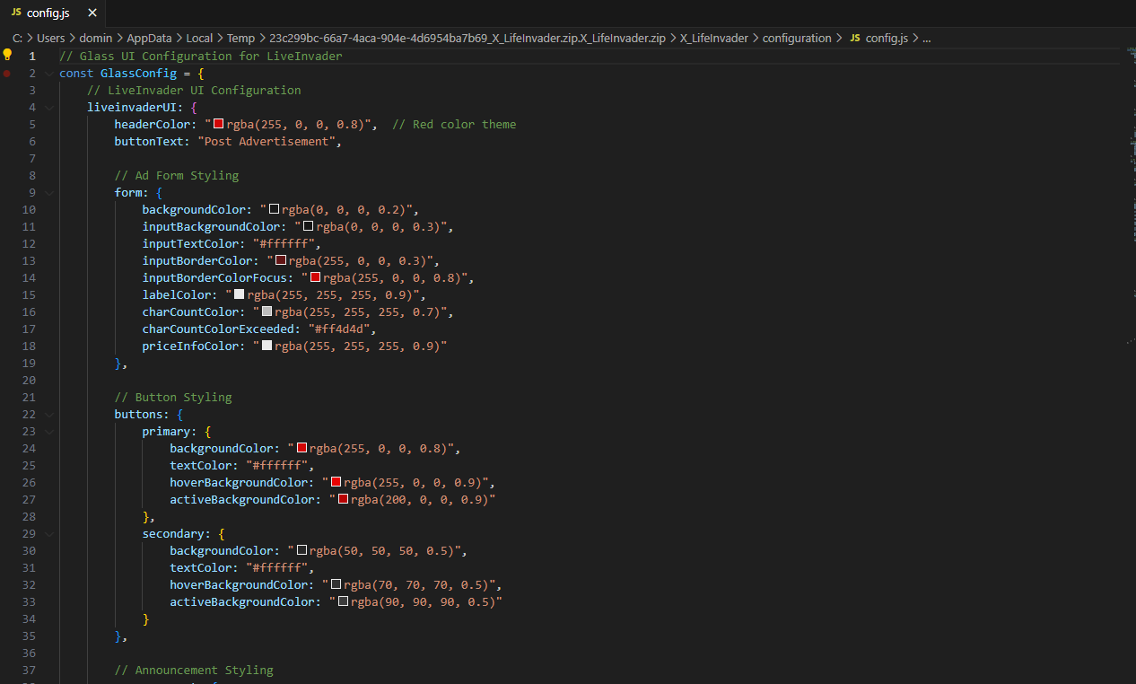Click config.js in the breadcrumb path
1136x684 pixels.
click(x=887, y=38)
